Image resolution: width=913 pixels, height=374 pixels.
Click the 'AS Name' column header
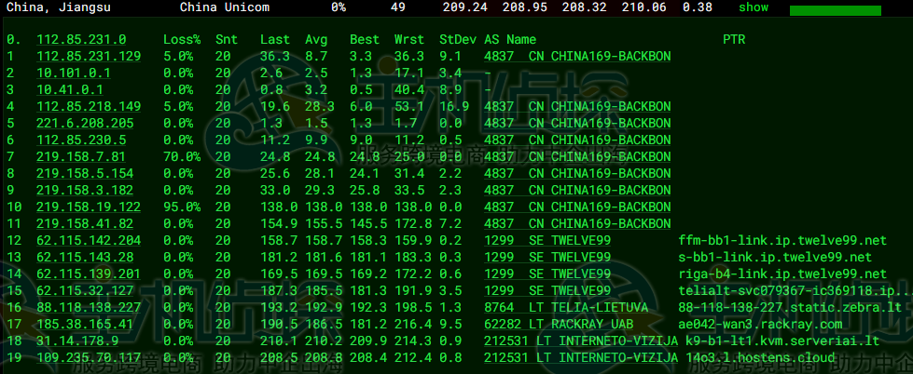510,39
